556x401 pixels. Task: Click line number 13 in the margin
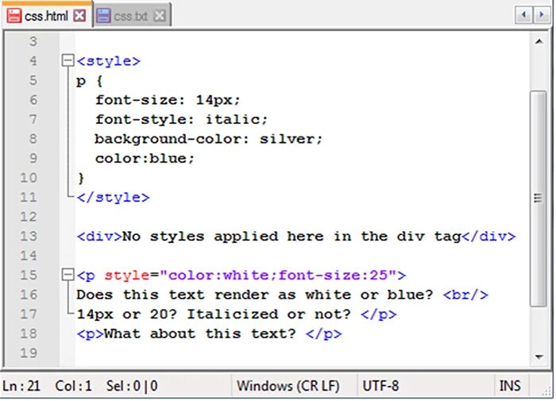(29, 236)
